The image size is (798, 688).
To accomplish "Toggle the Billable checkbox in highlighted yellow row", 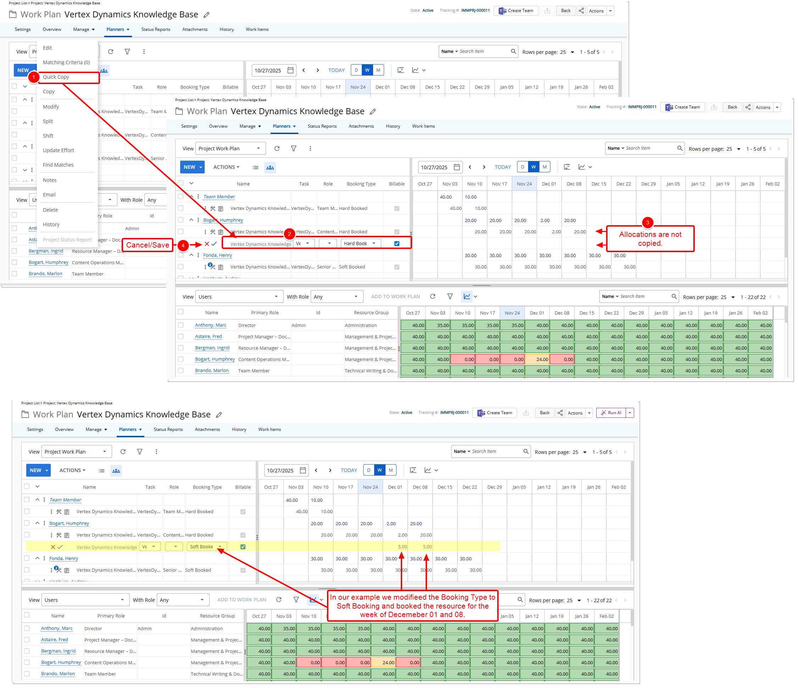I will (243, 547).
